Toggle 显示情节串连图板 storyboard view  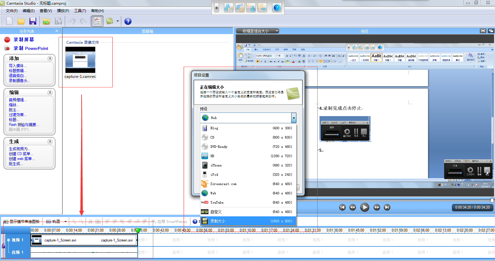coord(22,221)
